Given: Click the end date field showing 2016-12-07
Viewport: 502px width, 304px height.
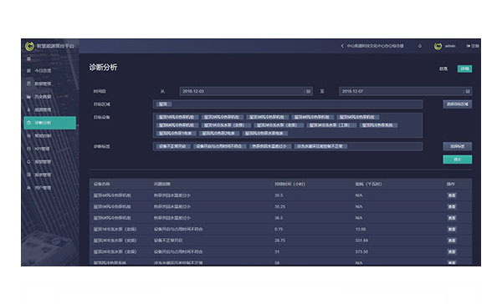Looking at the screenshot, I should click(405, 91).
